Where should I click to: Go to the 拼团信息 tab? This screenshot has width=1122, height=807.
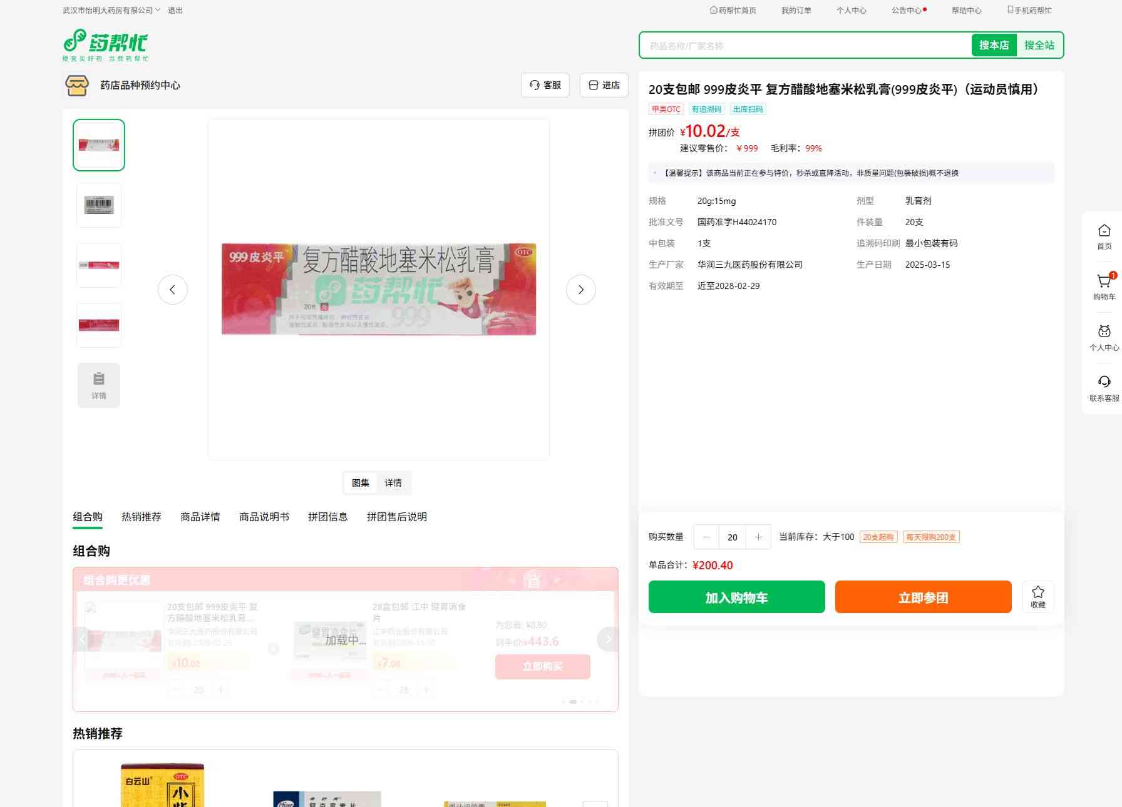coord(327,517)
